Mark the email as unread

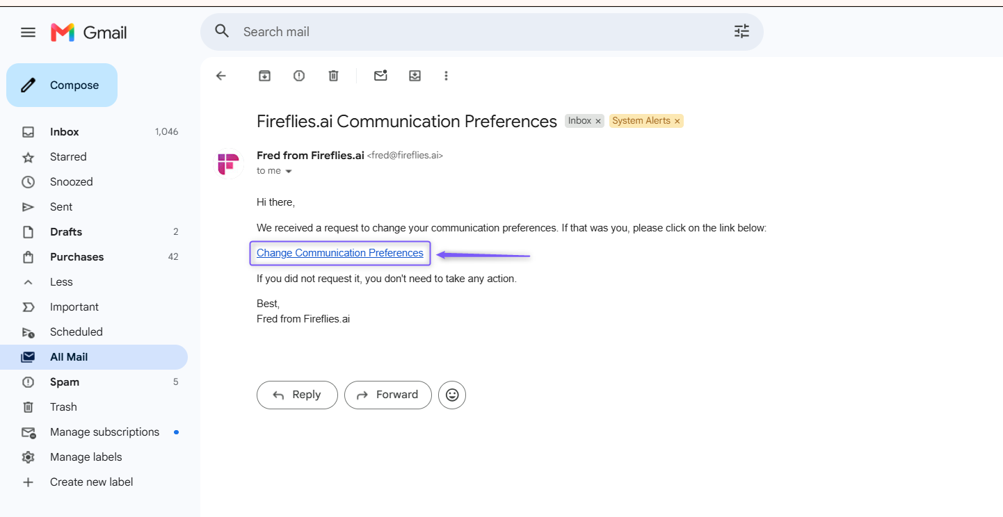380,76
